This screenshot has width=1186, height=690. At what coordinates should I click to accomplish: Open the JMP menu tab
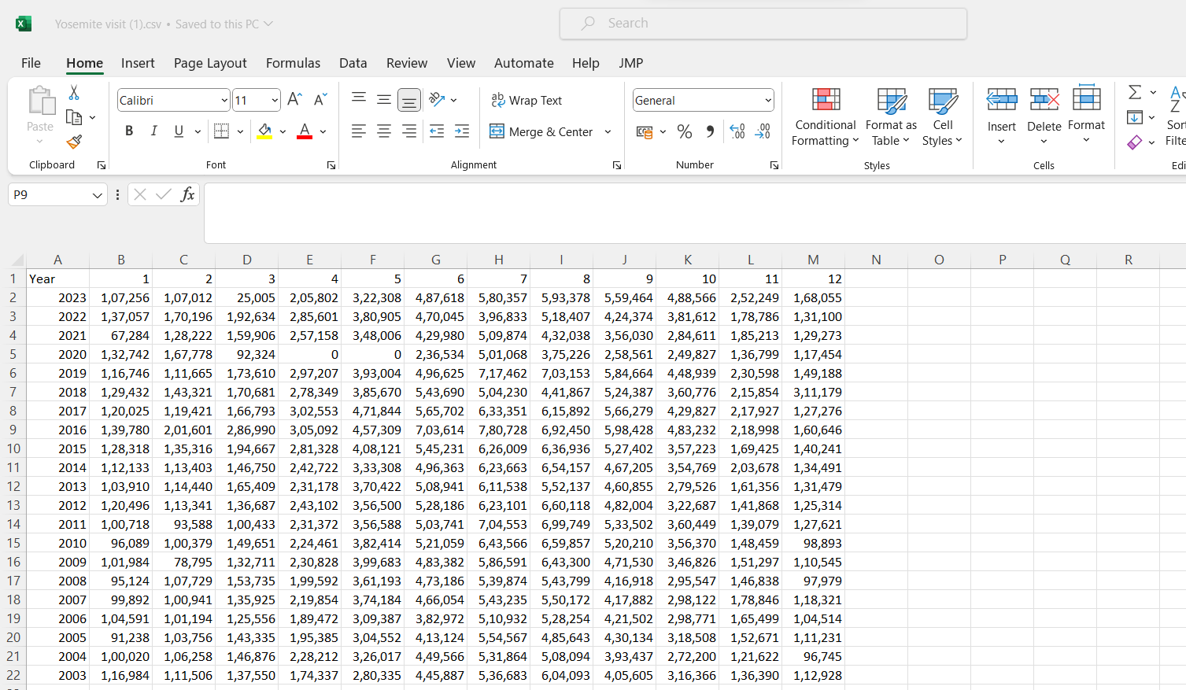click(630, 63)
